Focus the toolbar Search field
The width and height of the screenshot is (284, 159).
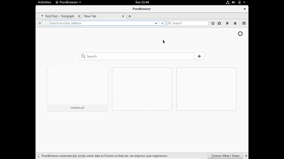[x=188, y=23]
